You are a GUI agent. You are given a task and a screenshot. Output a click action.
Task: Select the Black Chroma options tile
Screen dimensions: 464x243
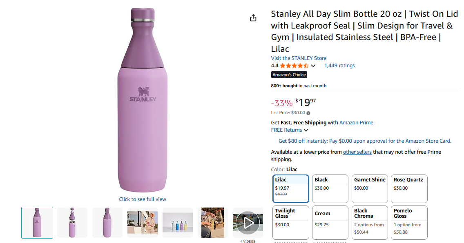(x=370, y=223)
